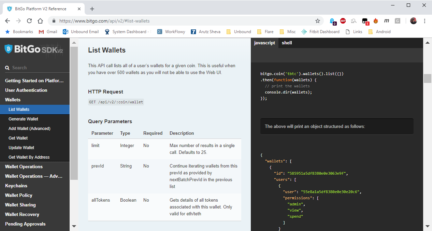Expand the Keychains sidebar section

(16, 186)
